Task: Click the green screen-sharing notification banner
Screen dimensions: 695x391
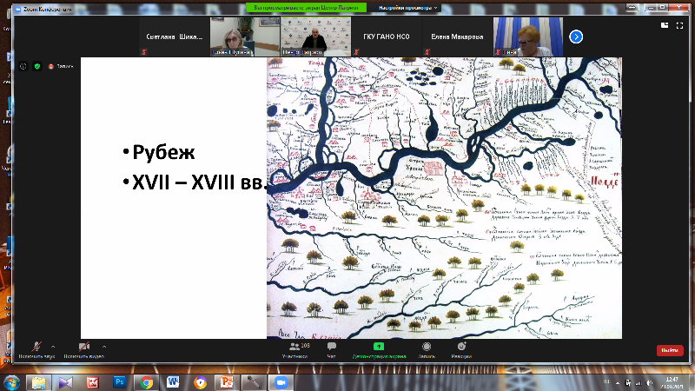Action: pyautogui.click(x=307, y=8)
